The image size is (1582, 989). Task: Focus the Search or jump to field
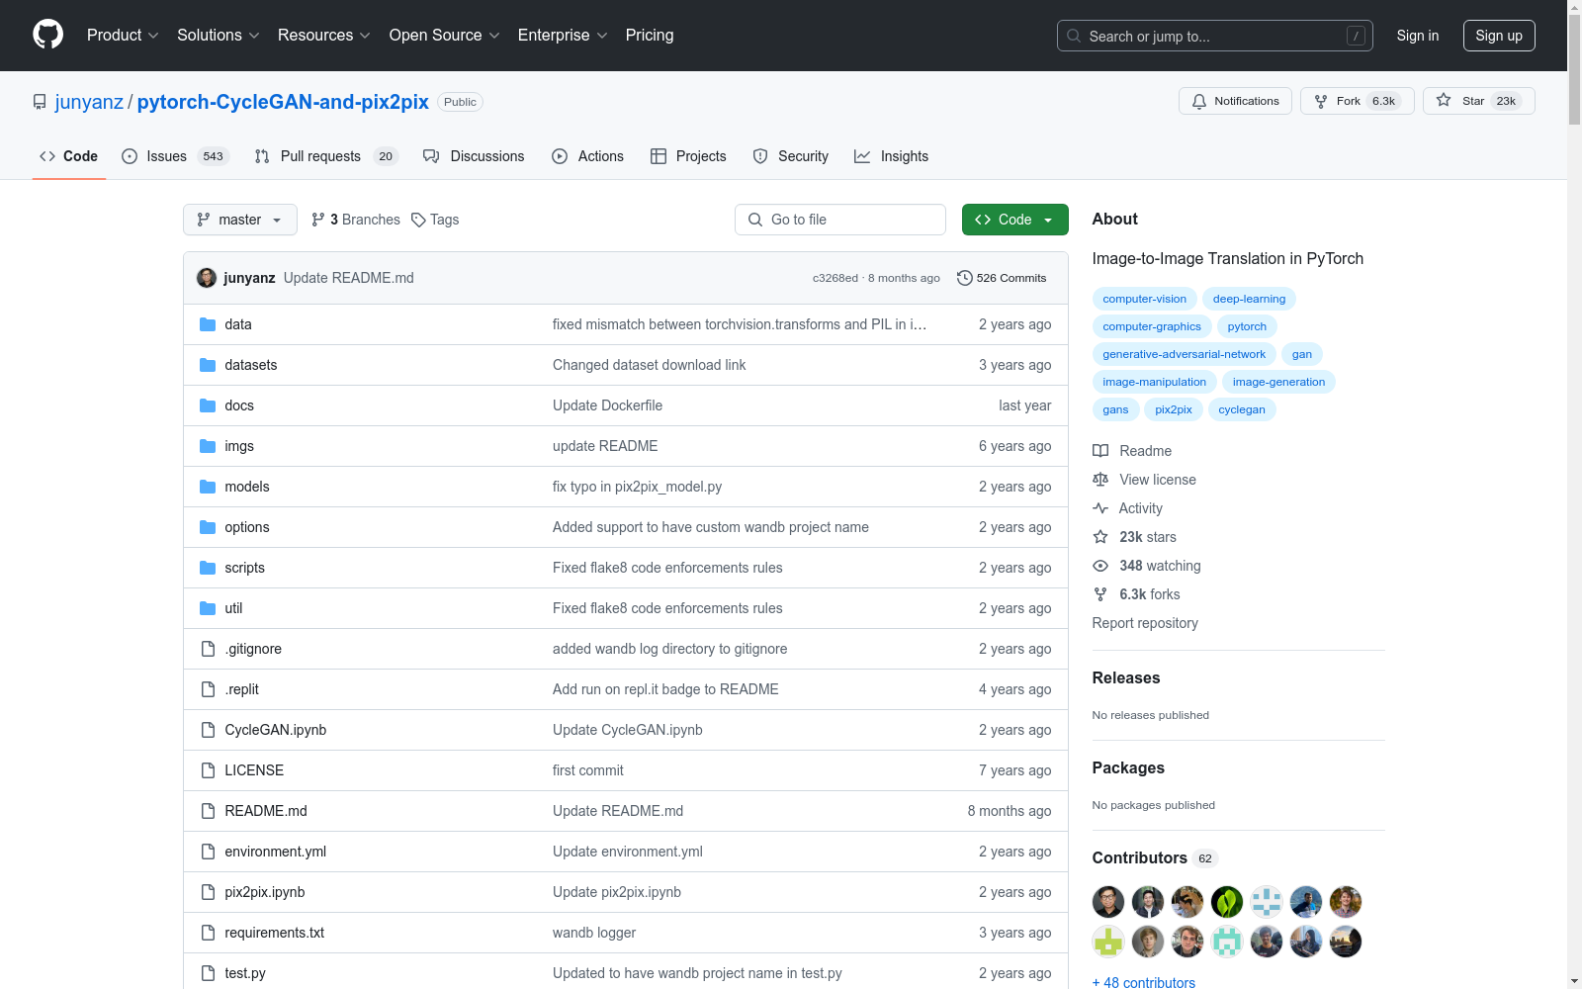click(x=1214, y=36)
